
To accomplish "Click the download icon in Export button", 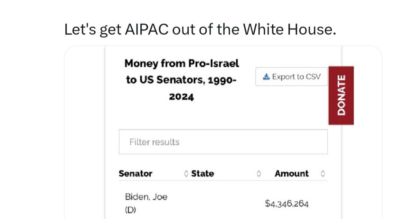I will (266, 77).
